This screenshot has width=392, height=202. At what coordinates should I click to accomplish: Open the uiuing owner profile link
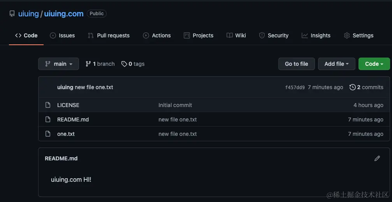(x=28, y=14)
